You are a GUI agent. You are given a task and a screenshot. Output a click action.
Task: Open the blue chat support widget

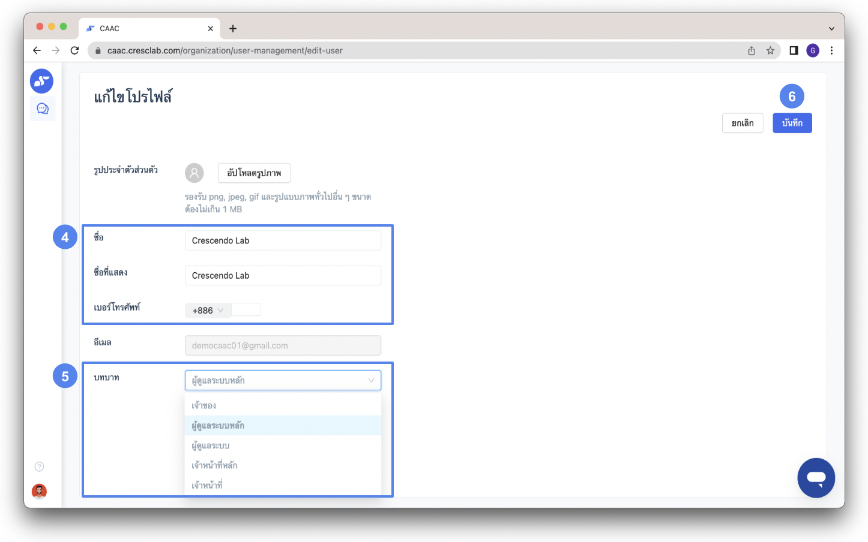click(x=816, y=478)
